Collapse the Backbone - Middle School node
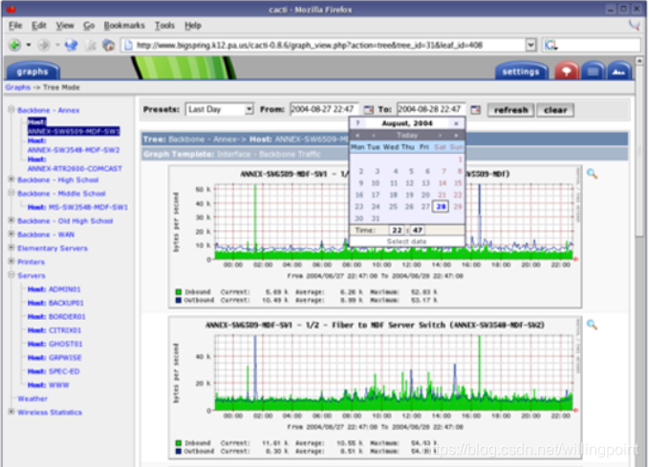Screen dimensions: 649x467 click(11, 193)
